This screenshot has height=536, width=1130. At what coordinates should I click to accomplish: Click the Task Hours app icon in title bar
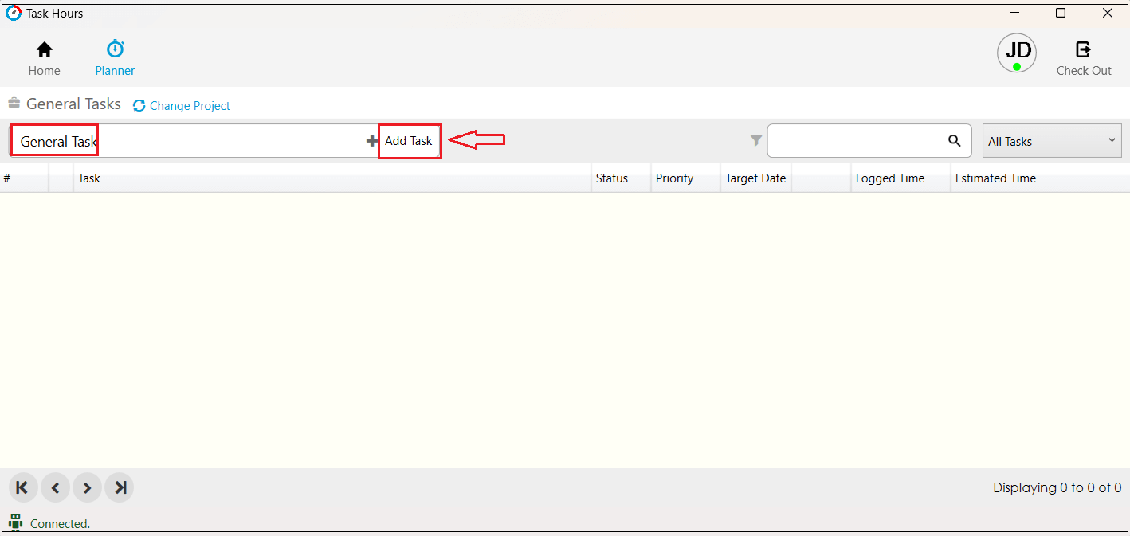tap(14, 13)
